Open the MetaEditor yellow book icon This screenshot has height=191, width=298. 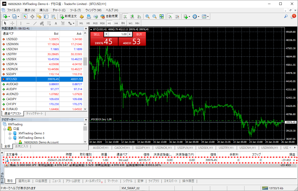click(x=82, y=16)
